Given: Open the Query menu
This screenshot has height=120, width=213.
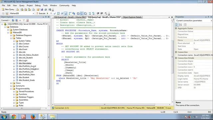Looking at the screenshot, I should [x=22, y=5].
